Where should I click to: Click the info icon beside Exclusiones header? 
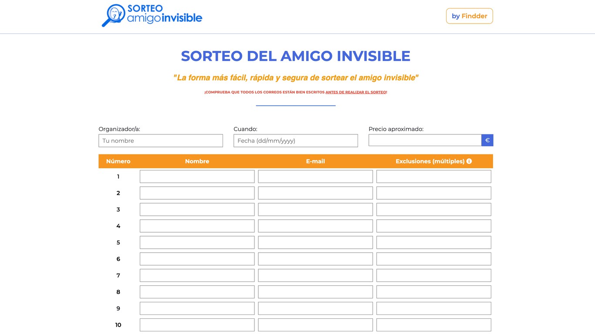469,161
